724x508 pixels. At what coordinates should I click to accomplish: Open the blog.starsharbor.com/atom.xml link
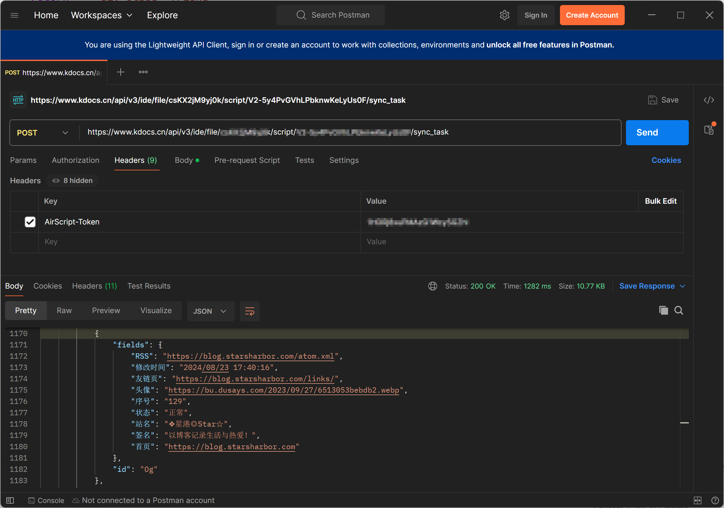[x=250, y=356]
